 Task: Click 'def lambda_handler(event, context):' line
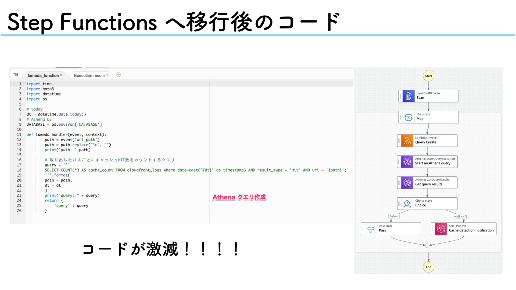coord(66,135)
